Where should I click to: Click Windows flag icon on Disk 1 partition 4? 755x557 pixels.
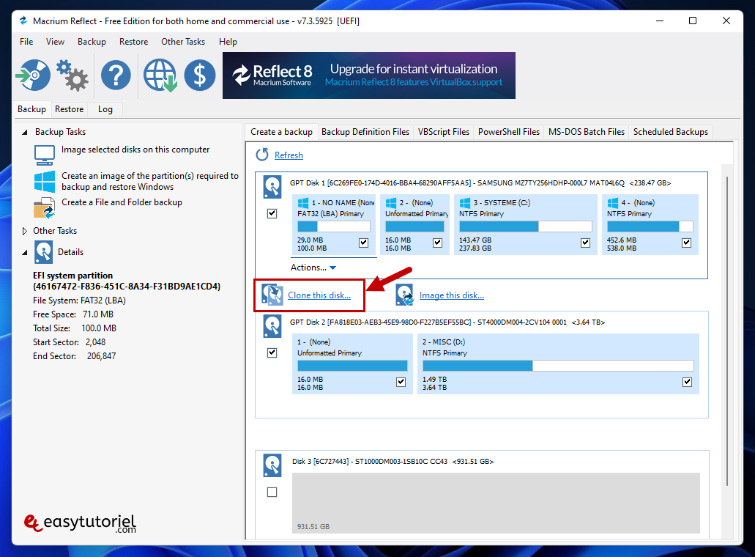click(613, 203)
